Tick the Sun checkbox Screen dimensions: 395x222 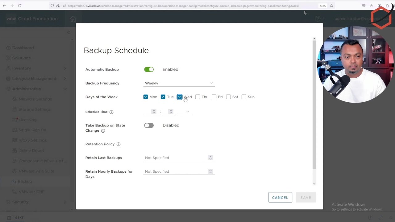[244, 97]
